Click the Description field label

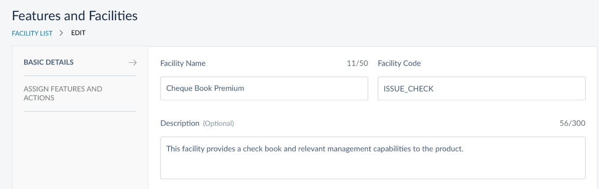pyautogui.click(x=180, y=123)
